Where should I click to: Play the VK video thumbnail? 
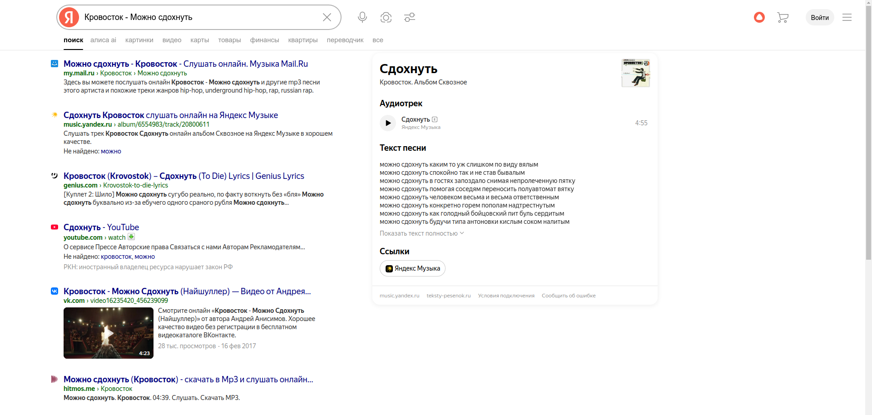point(109,333)
